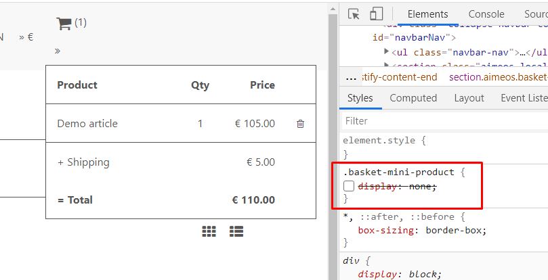Image resolution: width=548 pixels, height=280 pixels.
Task: Click the border-box value
Action: [x=454, y=231]
